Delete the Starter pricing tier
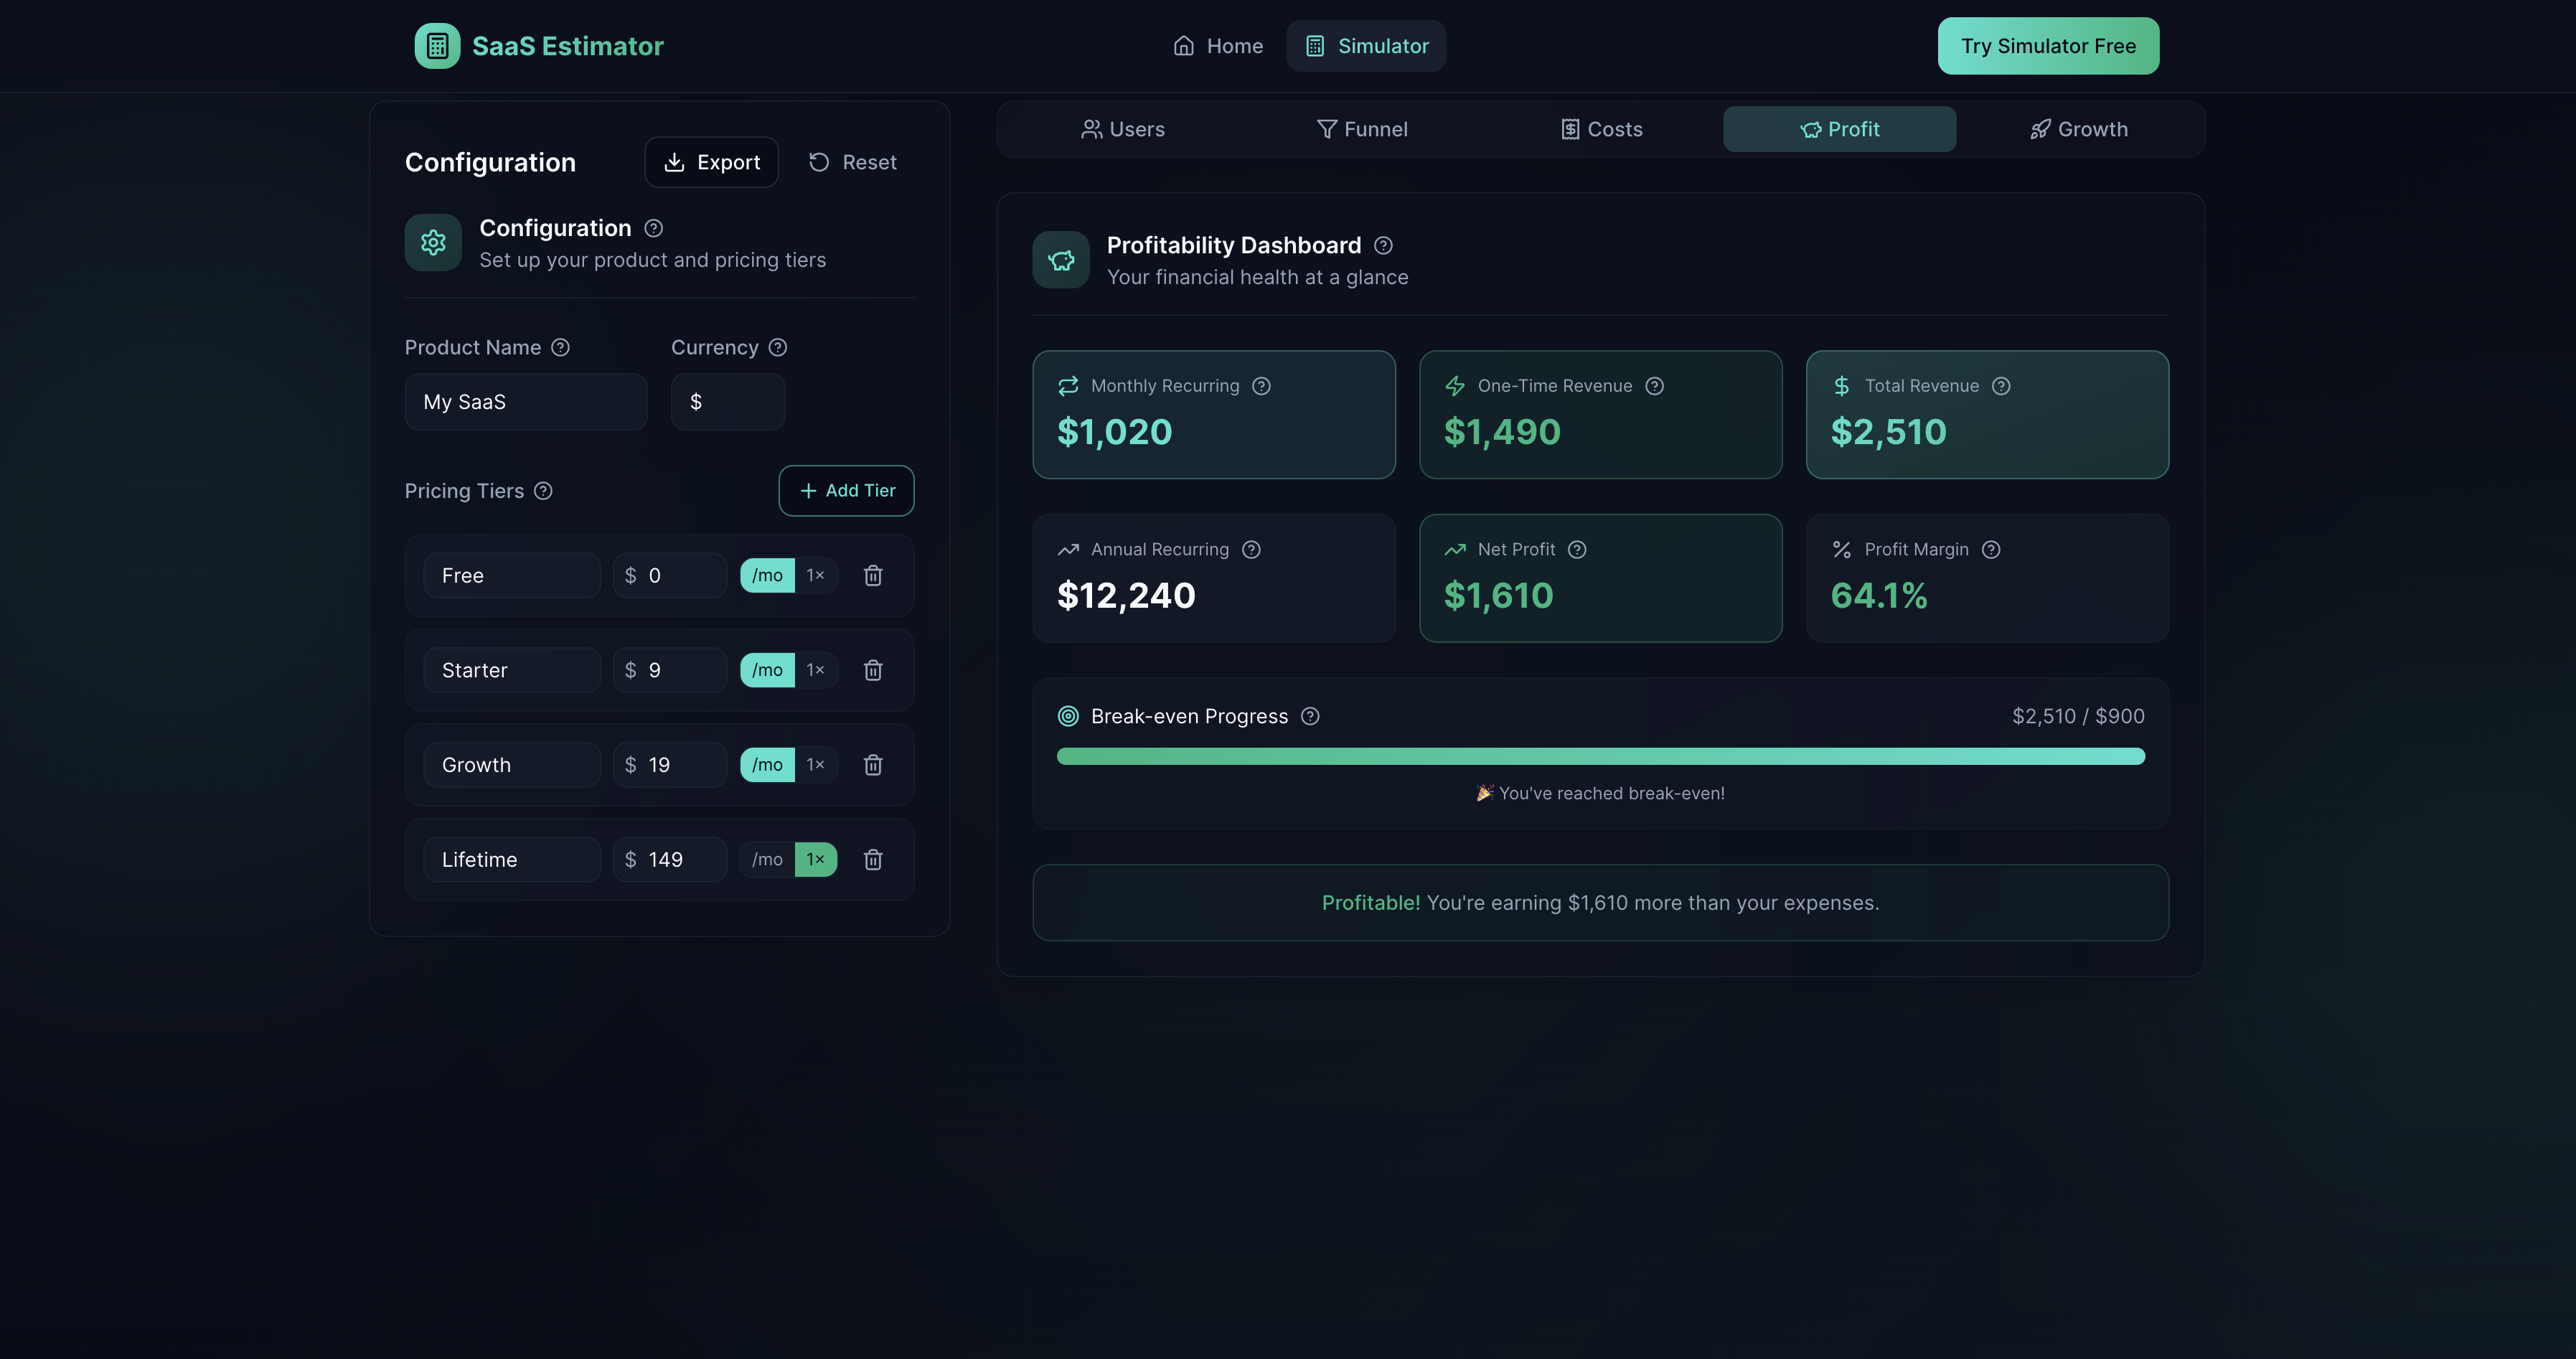Screen dimensions: 2576x1359 (x=873, y=670)
